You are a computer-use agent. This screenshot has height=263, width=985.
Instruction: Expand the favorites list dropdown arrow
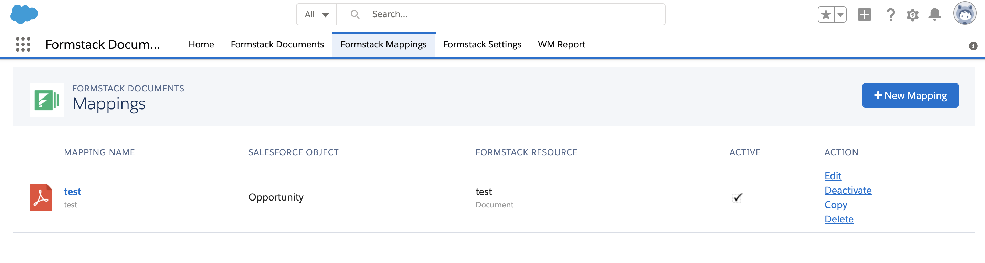840,15
